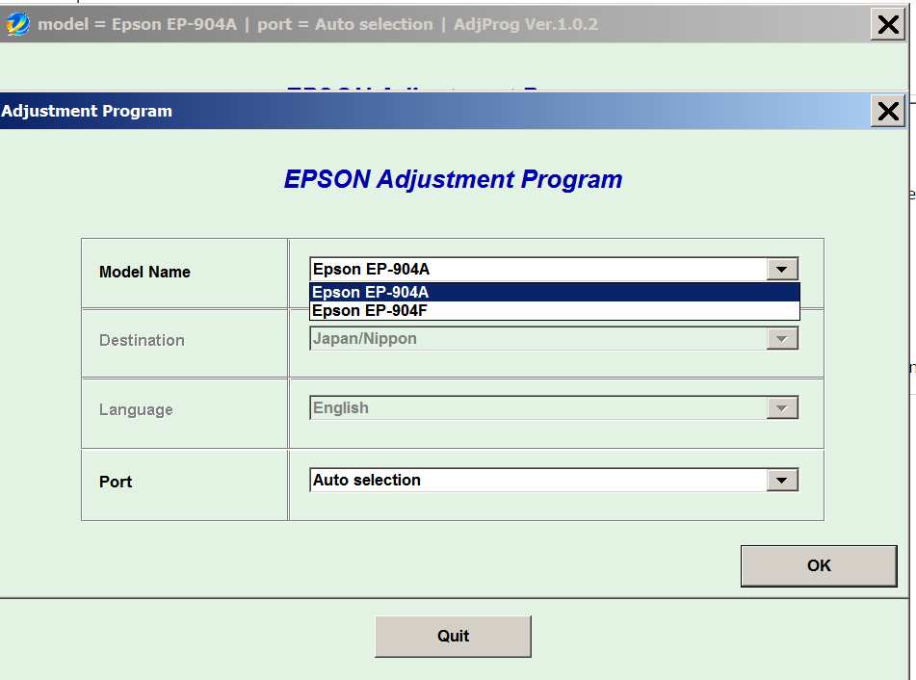Click the Port label
The height and width of the screenshot is (680, 916).
click(116, 482)
